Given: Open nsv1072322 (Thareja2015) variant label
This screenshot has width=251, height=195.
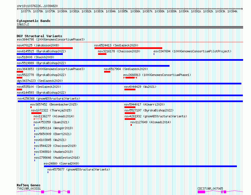Looking at the screenshot, I should click(x=51, y=110).
